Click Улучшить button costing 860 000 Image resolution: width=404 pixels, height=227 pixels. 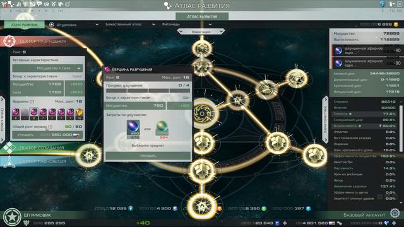pyautogui.click(x=47, y=135)
